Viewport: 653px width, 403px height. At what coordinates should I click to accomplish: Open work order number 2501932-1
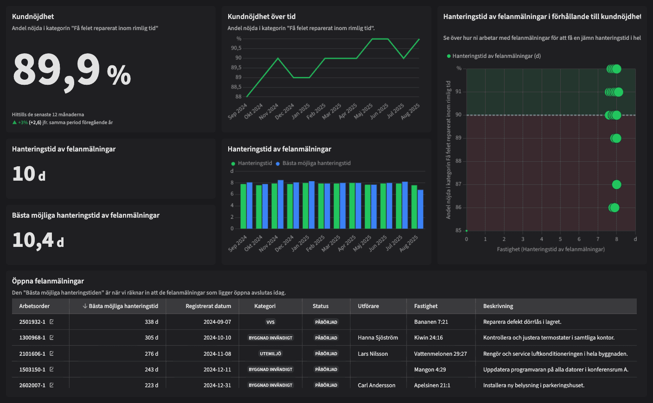click(32, 322)
